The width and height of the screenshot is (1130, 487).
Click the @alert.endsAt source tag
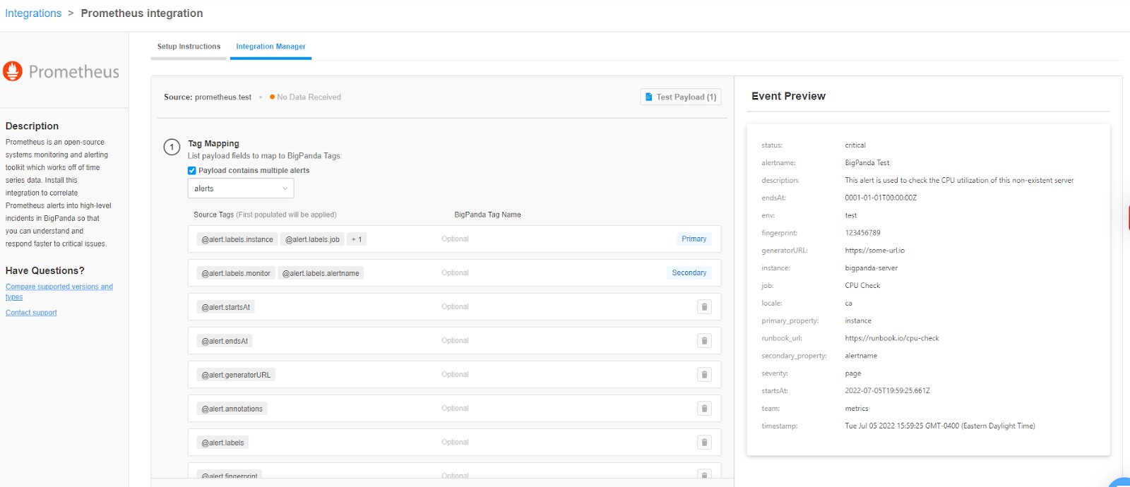click(x=225, y=341)
